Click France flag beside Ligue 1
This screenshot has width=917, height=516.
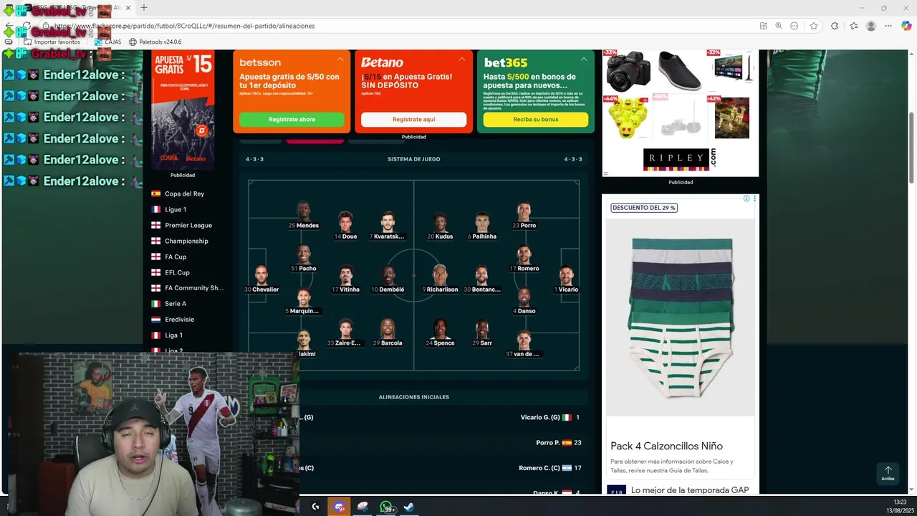155,209
